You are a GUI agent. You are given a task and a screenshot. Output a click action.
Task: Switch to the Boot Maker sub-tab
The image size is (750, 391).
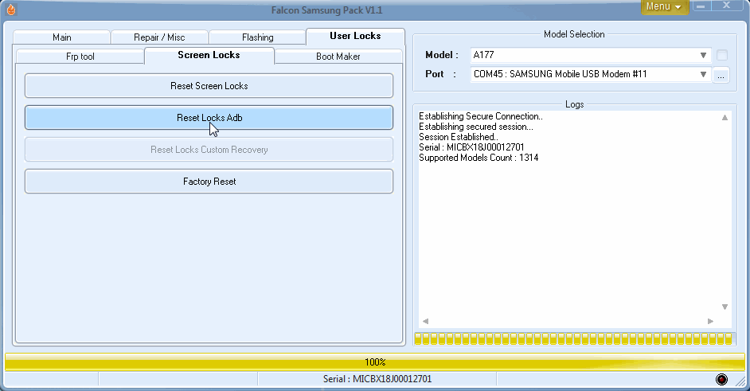pyautogui.click(x=338, y=57)
